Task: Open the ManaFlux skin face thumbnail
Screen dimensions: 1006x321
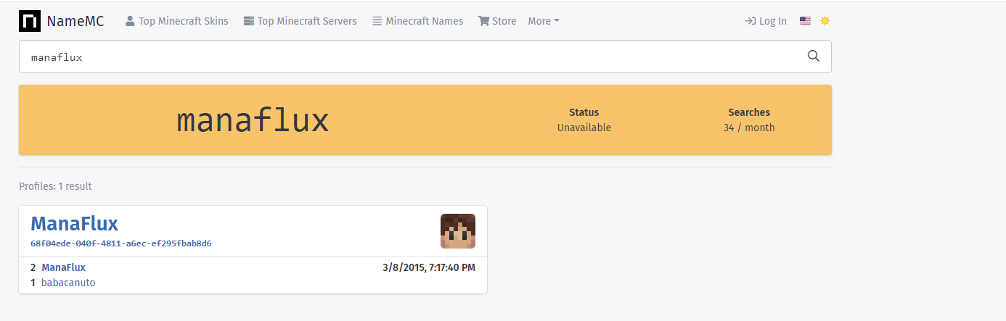Action: 458,231
